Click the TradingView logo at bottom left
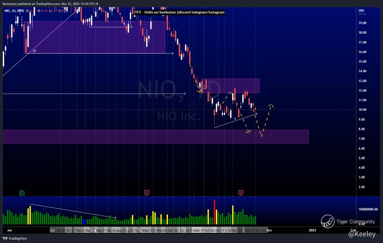 click(15, 239)
